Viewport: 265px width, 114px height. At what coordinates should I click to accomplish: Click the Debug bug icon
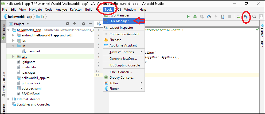[195, 16]
